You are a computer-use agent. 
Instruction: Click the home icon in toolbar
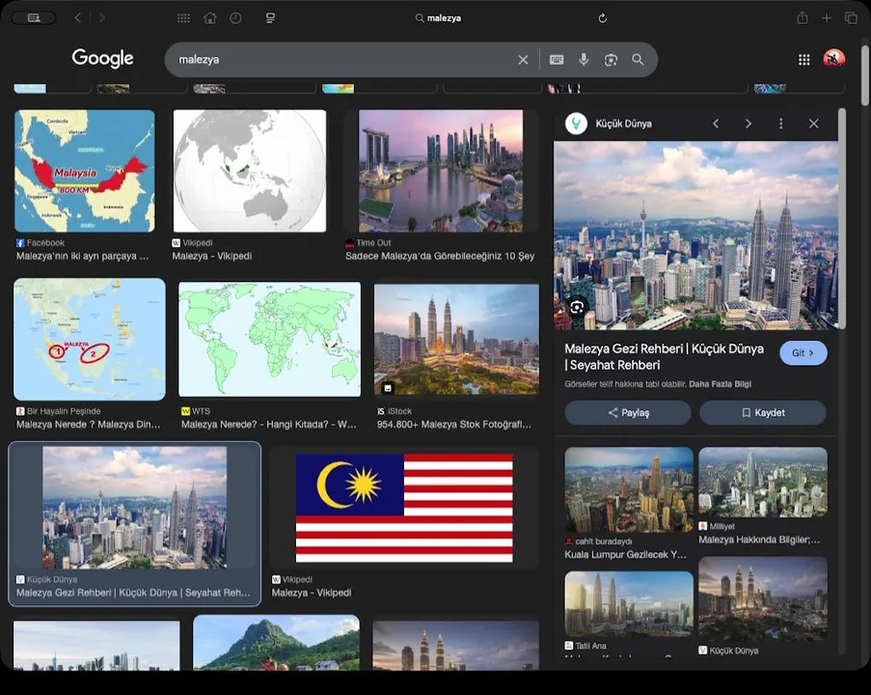click(x=210, y=17)
